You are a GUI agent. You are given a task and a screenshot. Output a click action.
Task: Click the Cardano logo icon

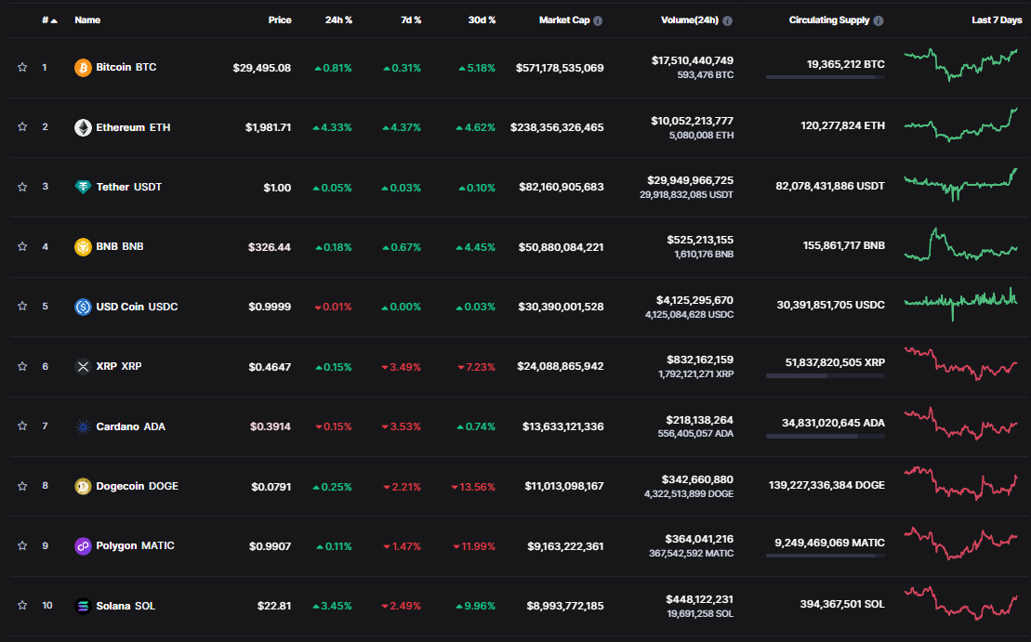tap(83, 427)
